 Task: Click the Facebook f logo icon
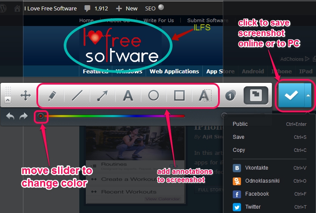[237, 194]
